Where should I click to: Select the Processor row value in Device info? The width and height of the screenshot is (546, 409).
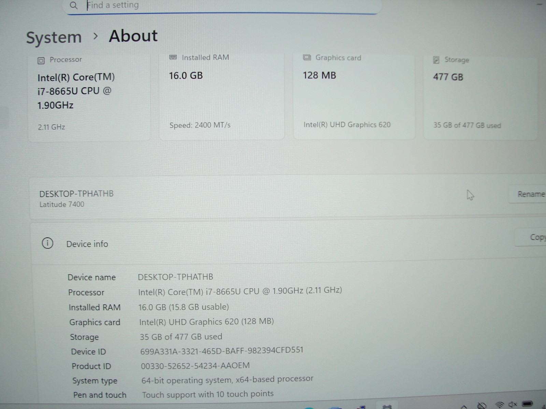click(240, 291)
